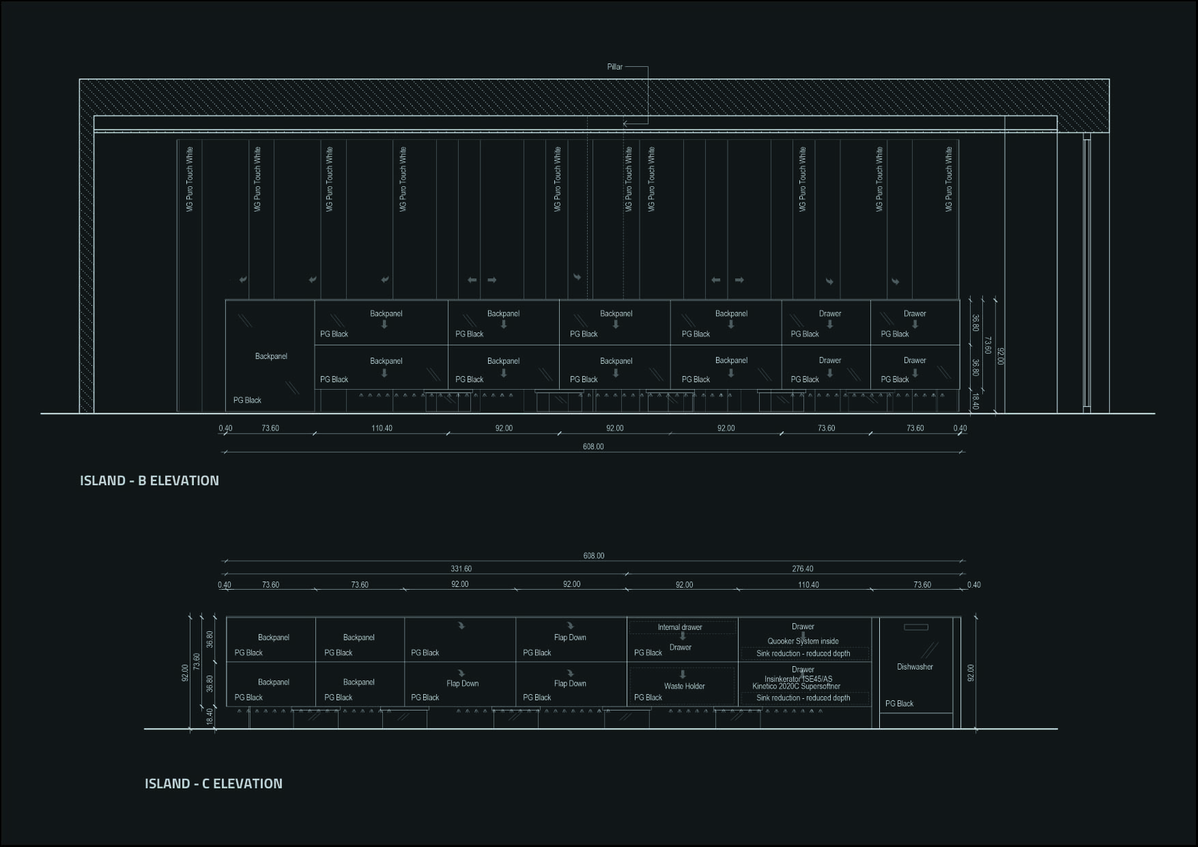
Task: Click the tall leftmost Backpanel in Island B
Action: (x=271, y=356)
